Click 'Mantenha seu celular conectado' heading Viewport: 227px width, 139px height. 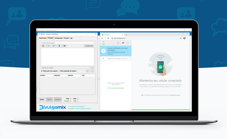[160, 81]
